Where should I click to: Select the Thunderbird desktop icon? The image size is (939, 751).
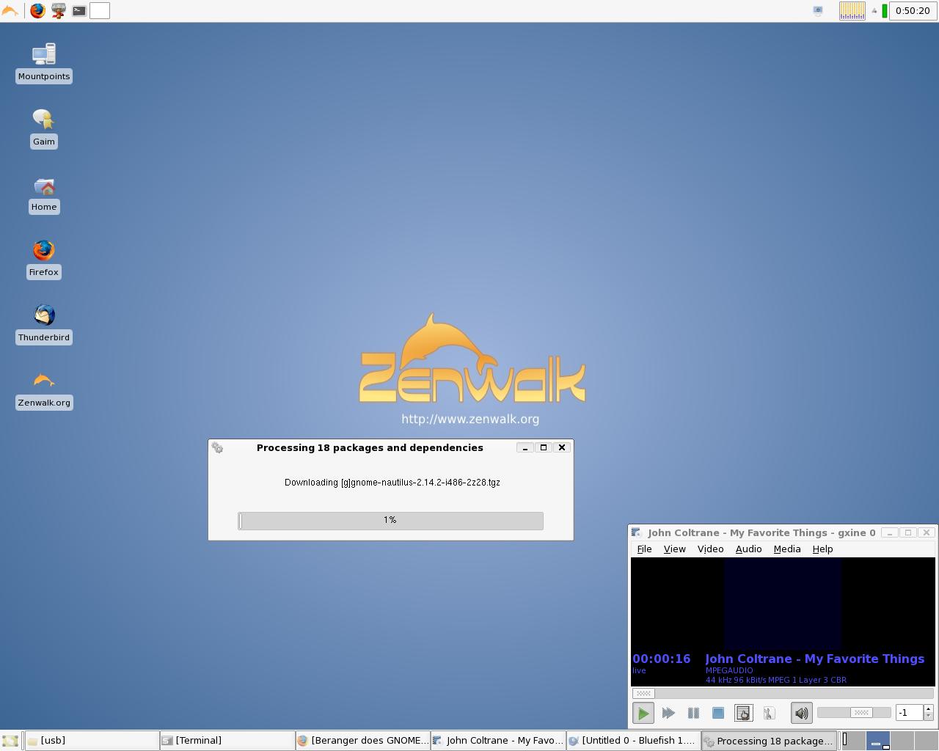click(x=44, y=323)
